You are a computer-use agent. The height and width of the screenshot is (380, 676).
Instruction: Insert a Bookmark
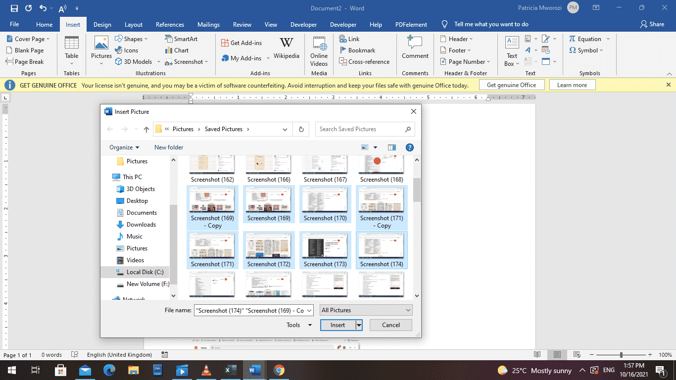pos(357,50)
